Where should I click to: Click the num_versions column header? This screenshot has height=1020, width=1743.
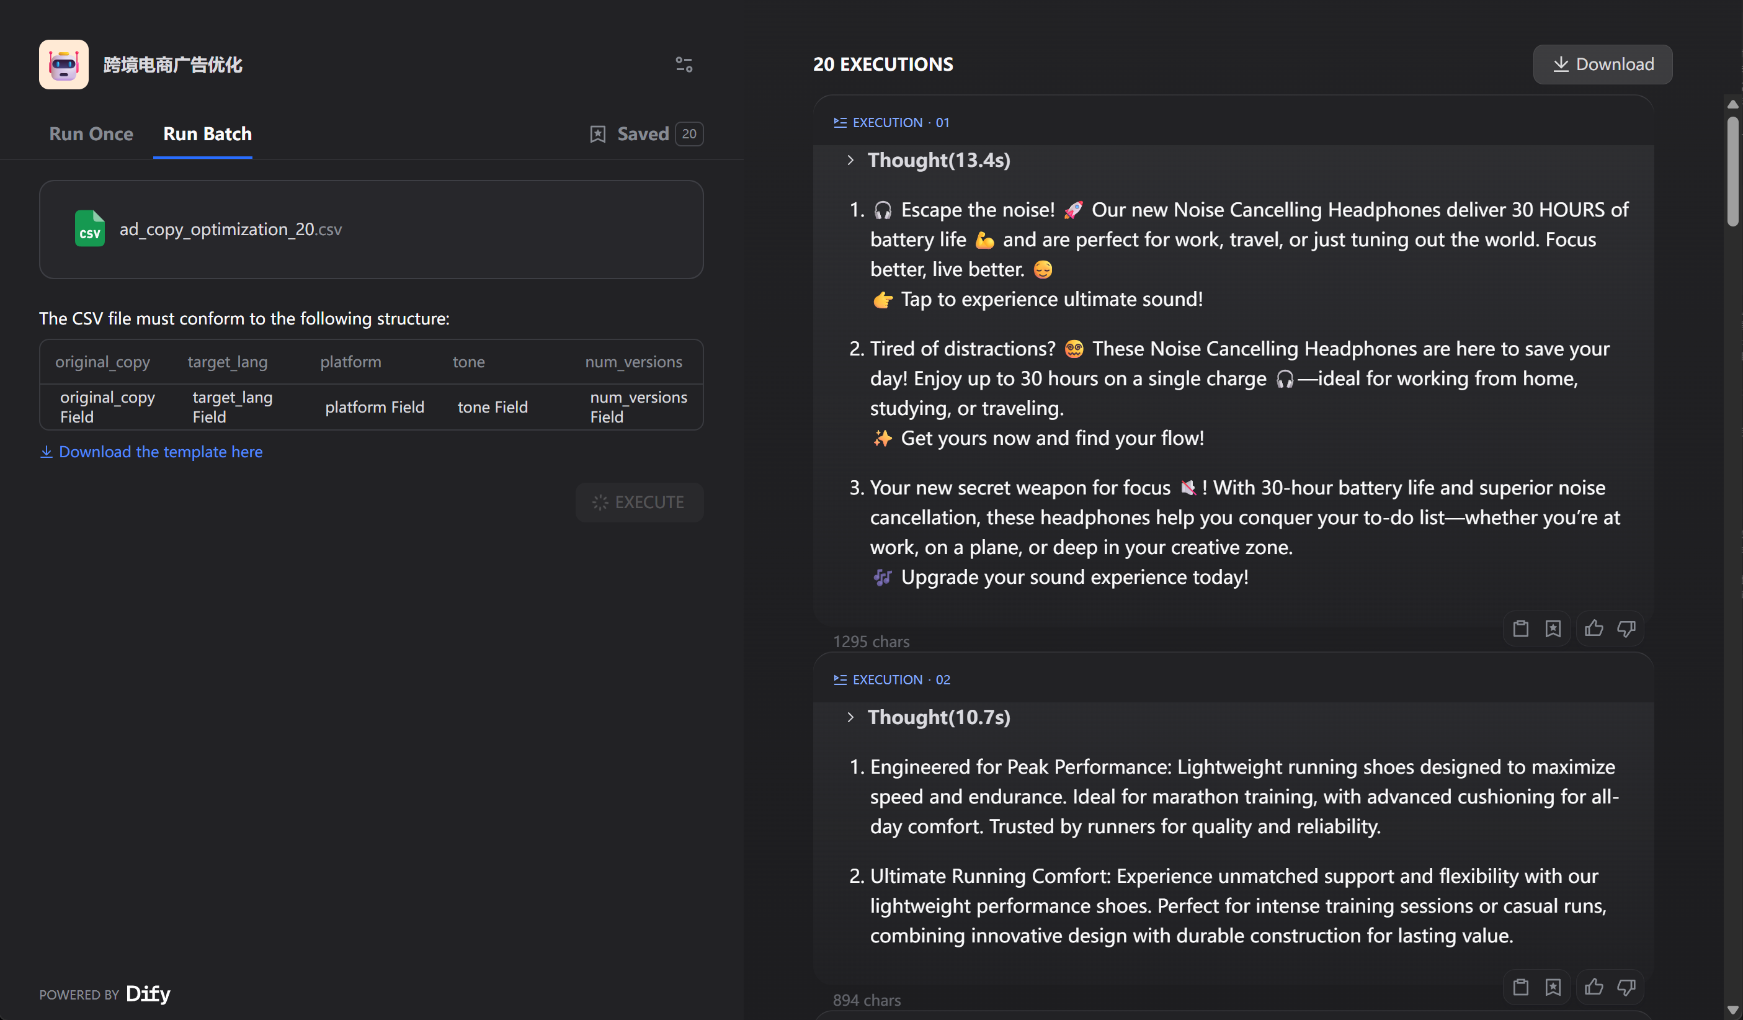coord(633,361)
